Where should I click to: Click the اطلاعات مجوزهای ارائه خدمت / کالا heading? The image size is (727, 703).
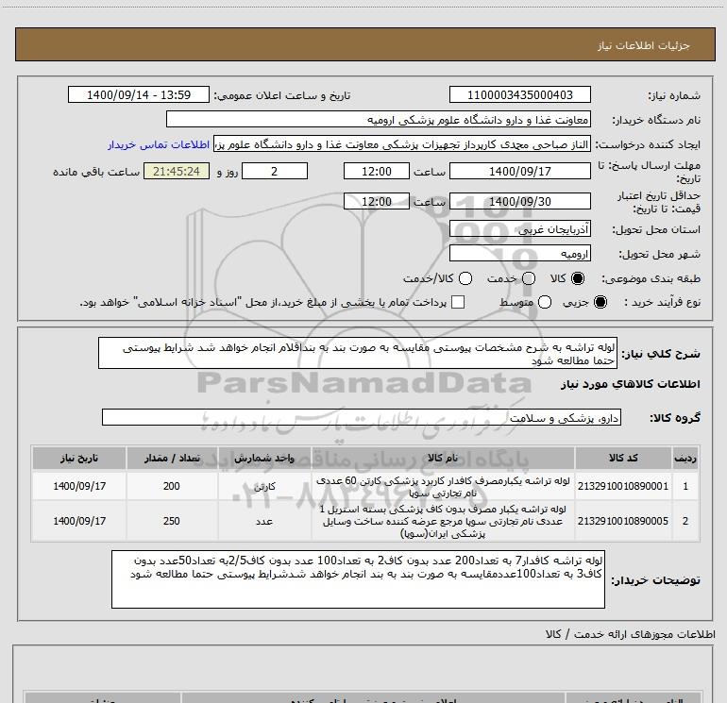tap(631, 634)
